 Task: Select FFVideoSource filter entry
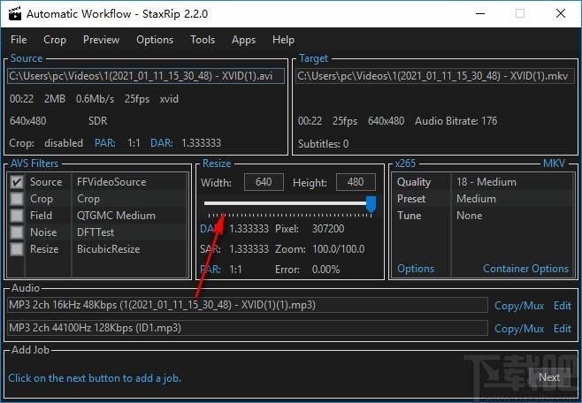point(111,182)
